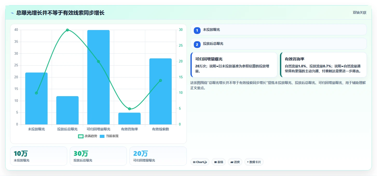Click the lightning icon beside the title
This screenshot has width=377, height=176.
[12, 13]
